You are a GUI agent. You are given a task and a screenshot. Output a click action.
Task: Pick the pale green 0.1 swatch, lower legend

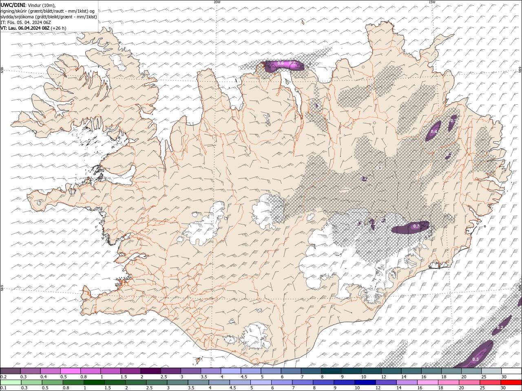click(11, 382)
